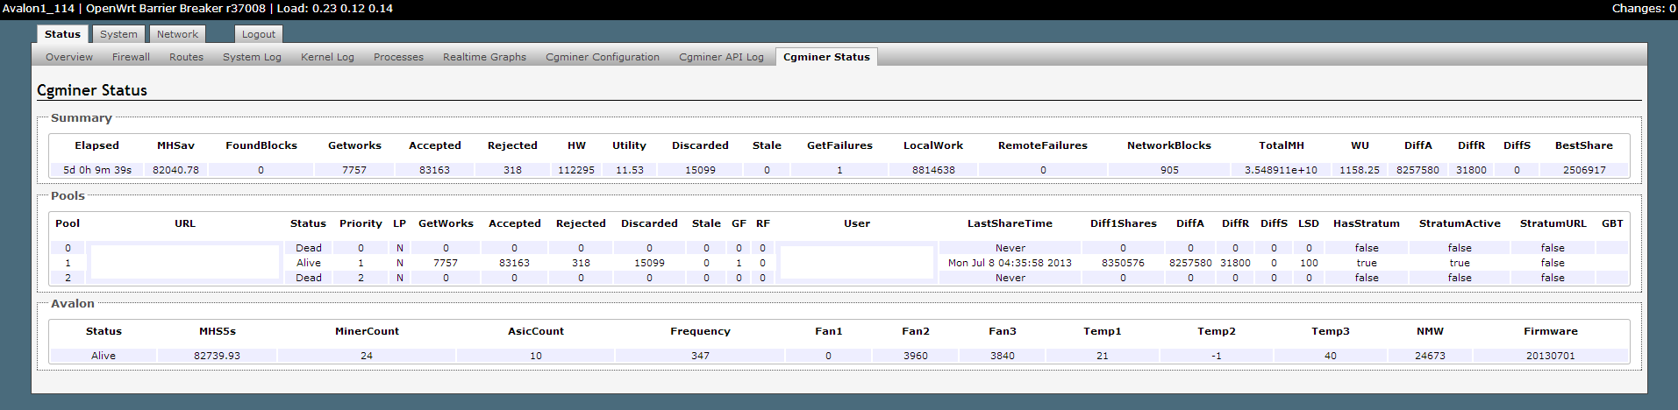Click the GBT column header
Viewport: 1678px width, 410px height.
[1612, 223]
